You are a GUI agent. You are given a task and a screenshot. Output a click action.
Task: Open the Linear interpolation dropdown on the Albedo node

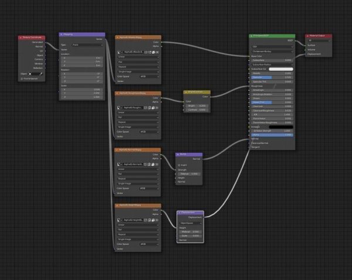(138, 57)
